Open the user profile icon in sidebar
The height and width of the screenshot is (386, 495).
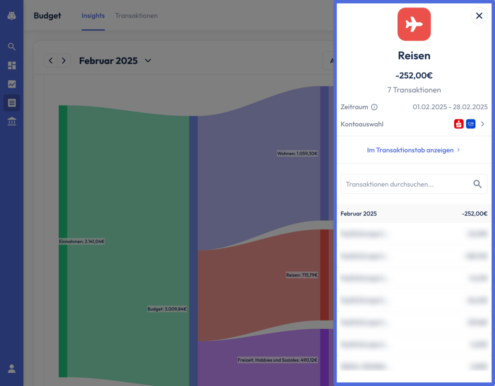tap(12, 368)
